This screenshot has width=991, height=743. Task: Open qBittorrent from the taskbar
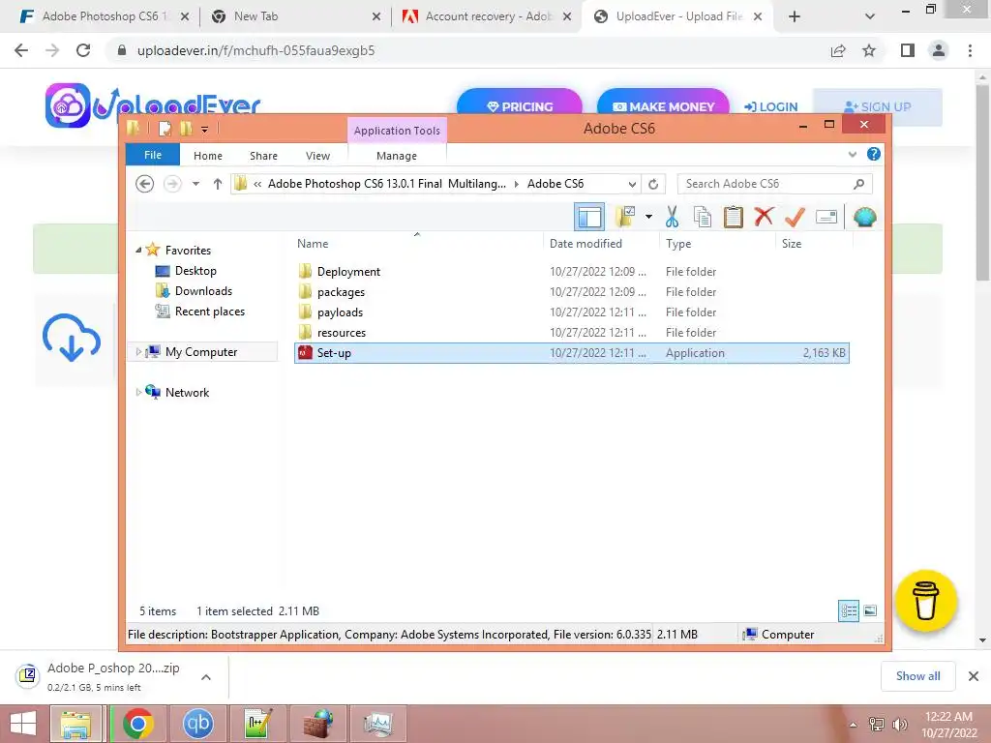pyautogui.click(x=197, y=724)
